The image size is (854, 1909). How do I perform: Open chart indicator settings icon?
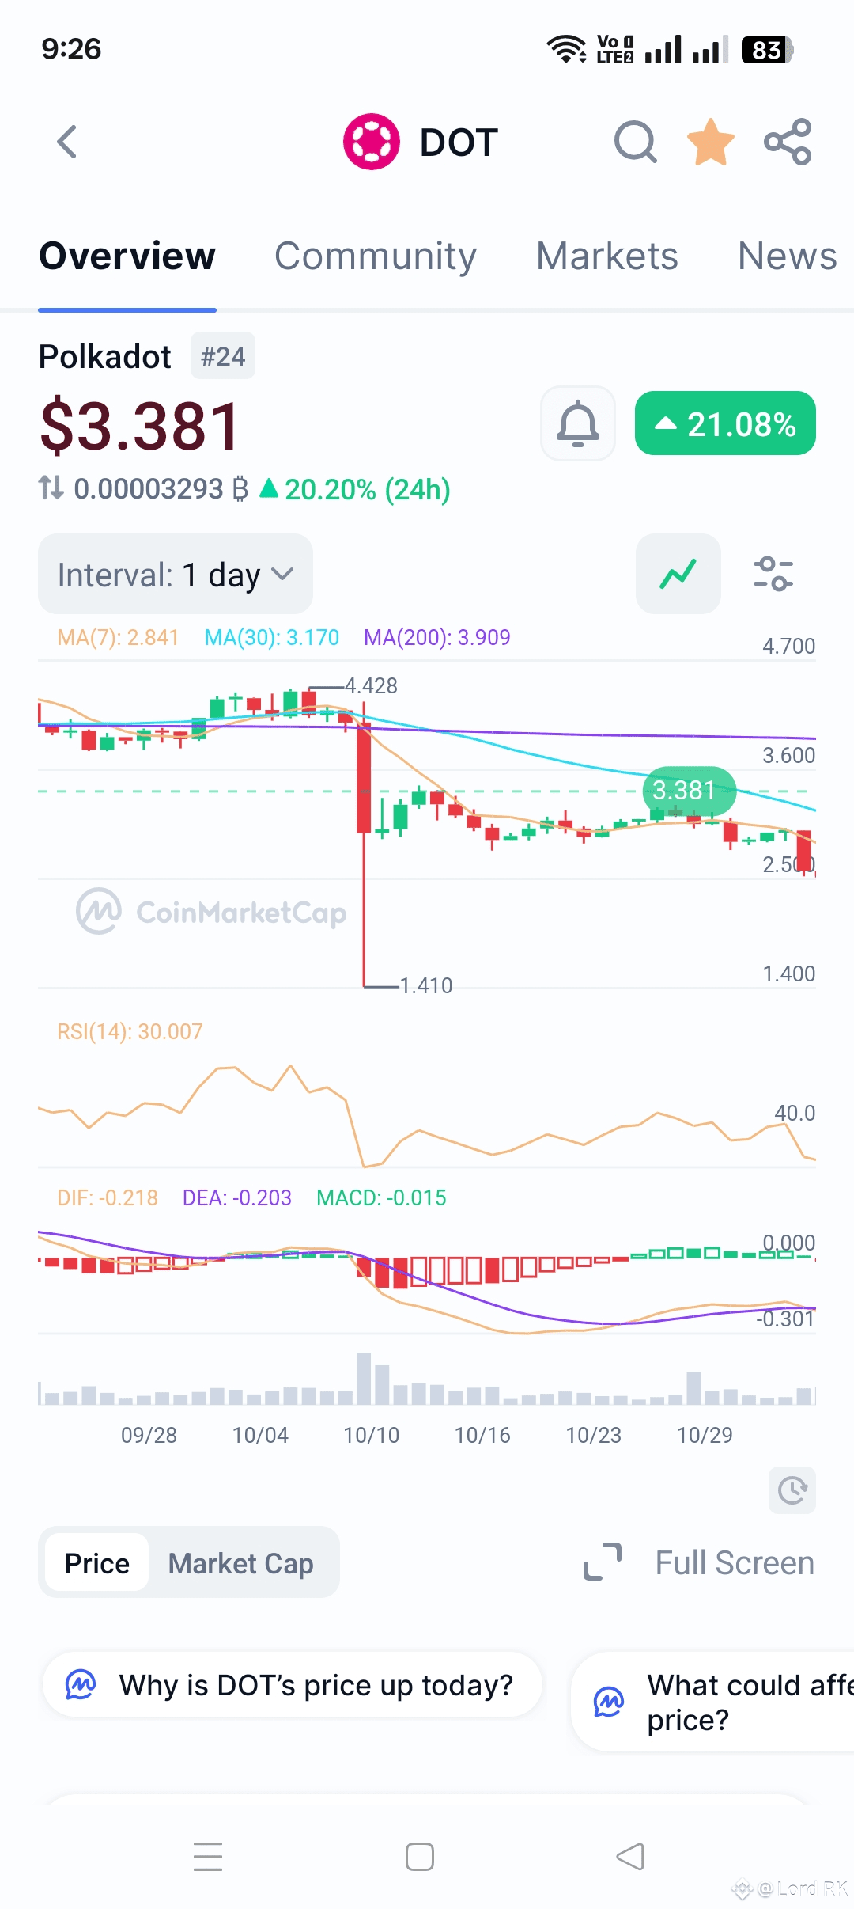click(x=773, y=574)
